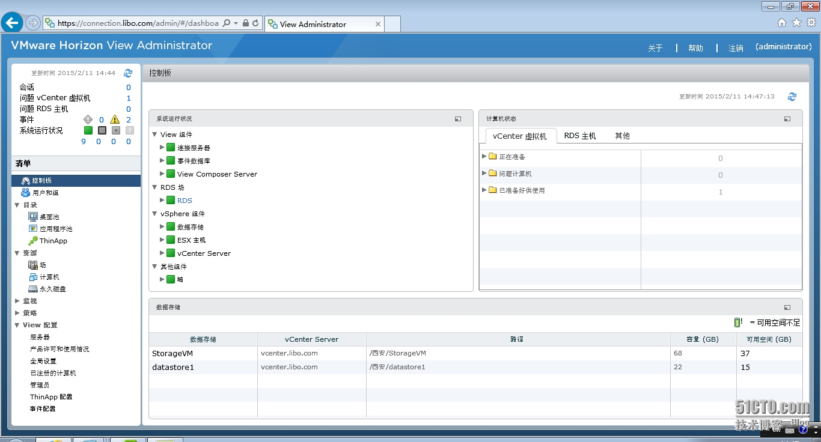Screen dimensions: 821x442
Task: Click the browser back arrow button
Action: pos(12,23)
